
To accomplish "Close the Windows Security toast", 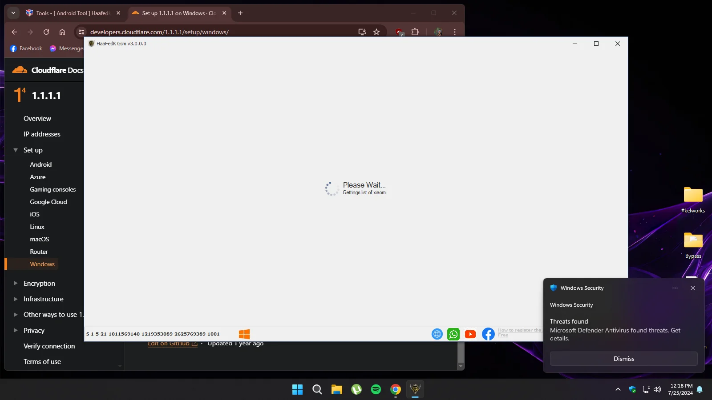I will click(693, 288).
